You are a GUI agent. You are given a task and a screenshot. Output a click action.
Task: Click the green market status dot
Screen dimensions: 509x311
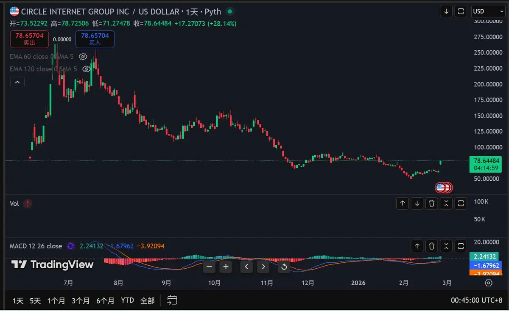pyautogui.click(x=230, y=12)
